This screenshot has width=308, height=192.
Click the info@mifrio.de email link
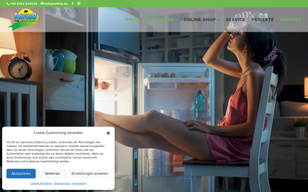coord(56,4)
